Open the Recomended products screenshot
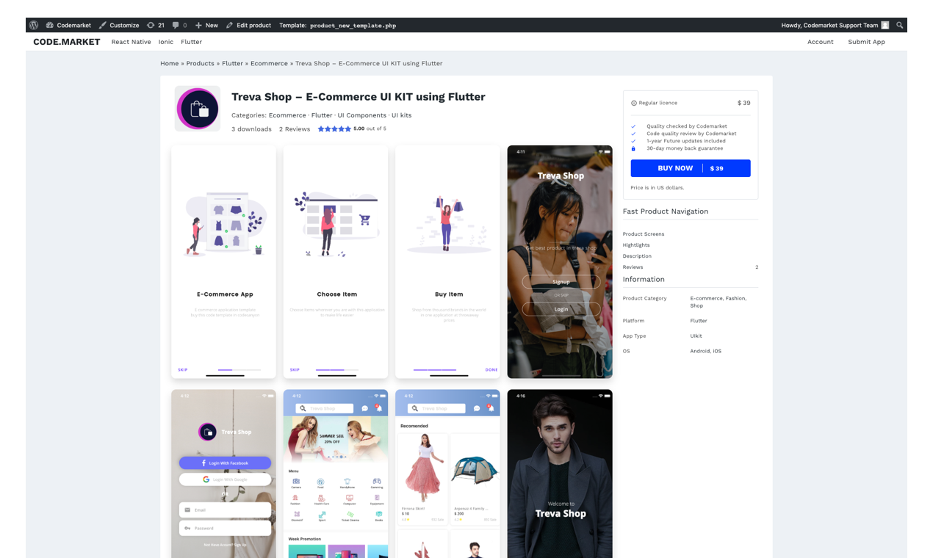This screenshot has width=933, height=558. point(448,474)
